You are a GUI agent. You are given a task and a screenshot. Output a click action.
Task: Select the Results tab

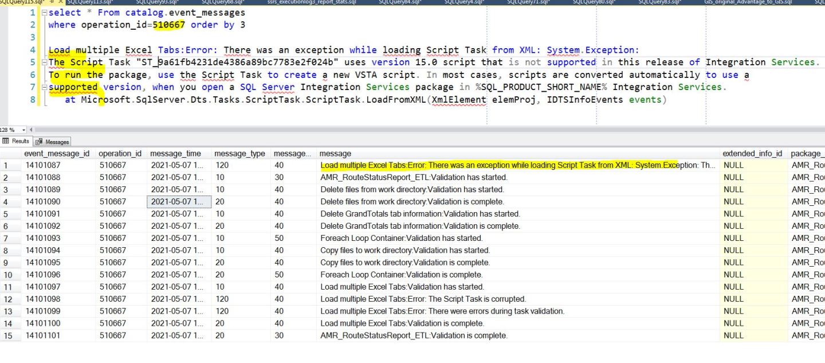[x=16, y=142]
